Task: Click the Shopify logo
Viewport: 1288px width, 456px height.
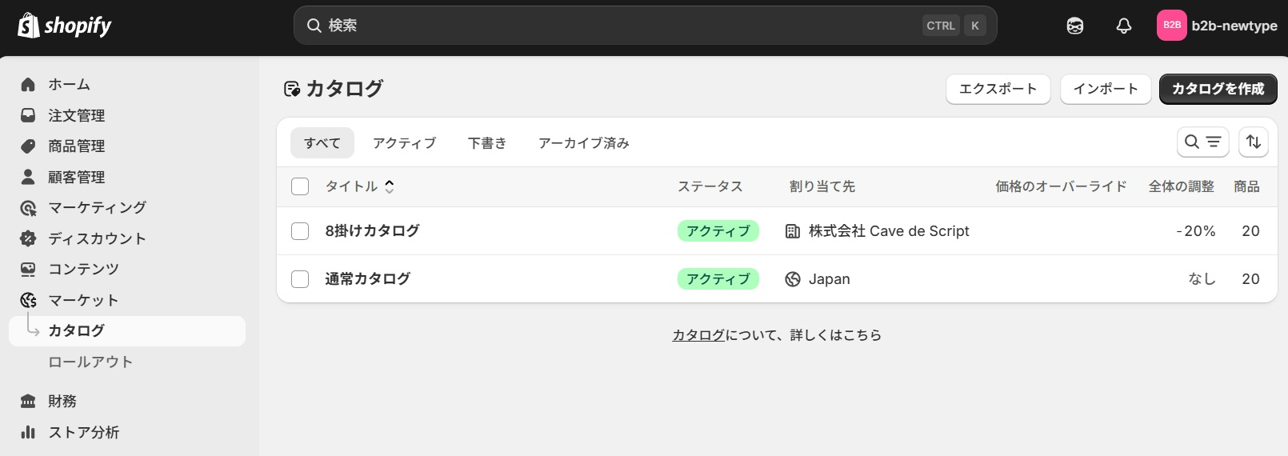Action: tap(65, 26)
